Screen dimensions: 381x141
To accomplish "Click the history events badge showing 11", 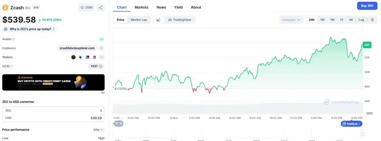I will tap(119, 123).
